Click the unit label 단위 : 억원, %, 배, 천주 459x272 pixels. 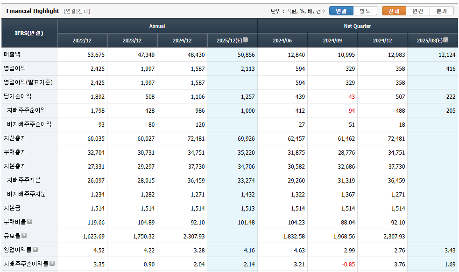(x=298, y=11)
